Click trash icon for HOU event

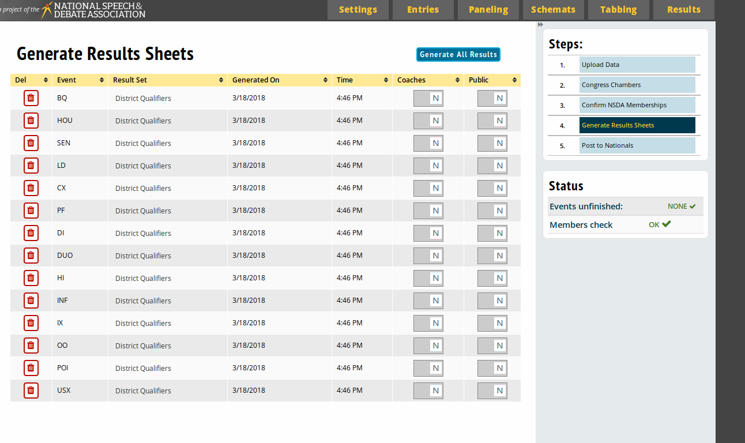(x=31, y=121)
